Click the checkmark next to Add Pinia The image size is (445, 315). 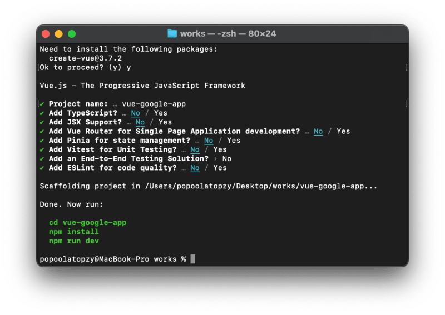pos(42,141)
